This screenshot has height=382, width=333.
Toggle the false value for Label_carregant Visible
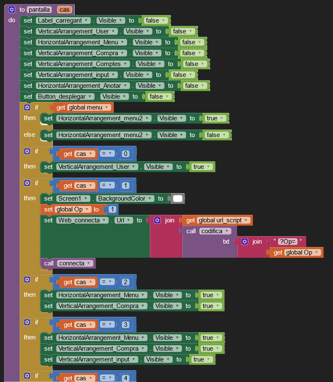155,20
